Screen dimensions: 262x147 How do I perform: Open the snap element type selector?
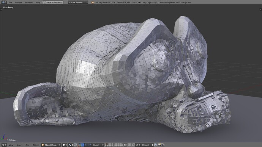138,145
